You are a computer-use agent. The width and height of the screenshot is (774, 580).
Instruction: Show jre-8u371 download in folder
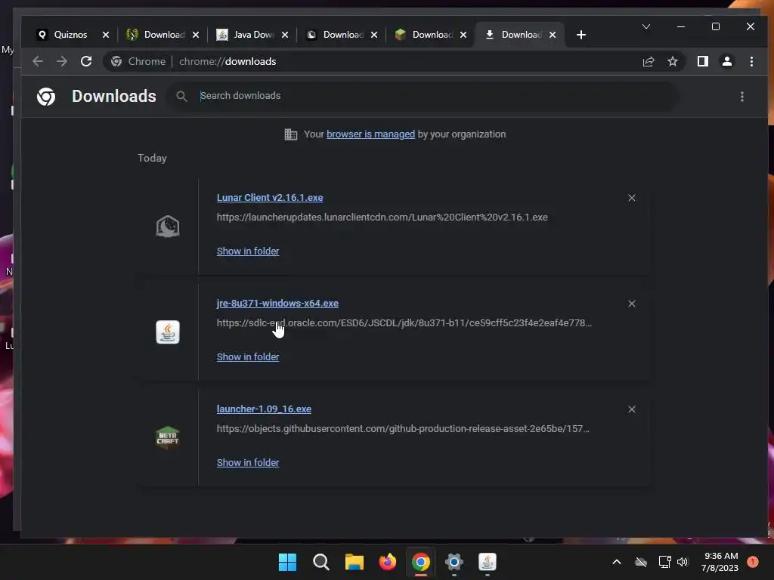point(248,356)
